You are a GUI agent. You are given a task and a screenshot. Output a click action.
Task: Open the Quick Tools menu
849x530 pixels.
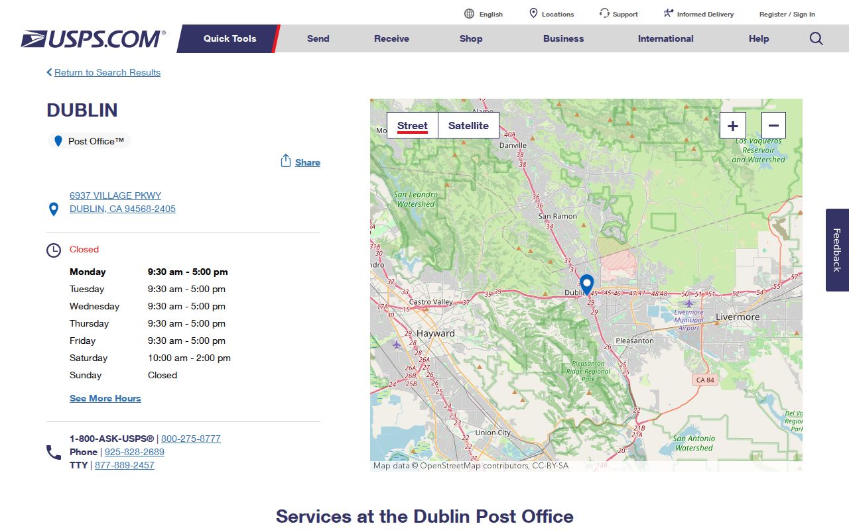(x=229, y=38)
